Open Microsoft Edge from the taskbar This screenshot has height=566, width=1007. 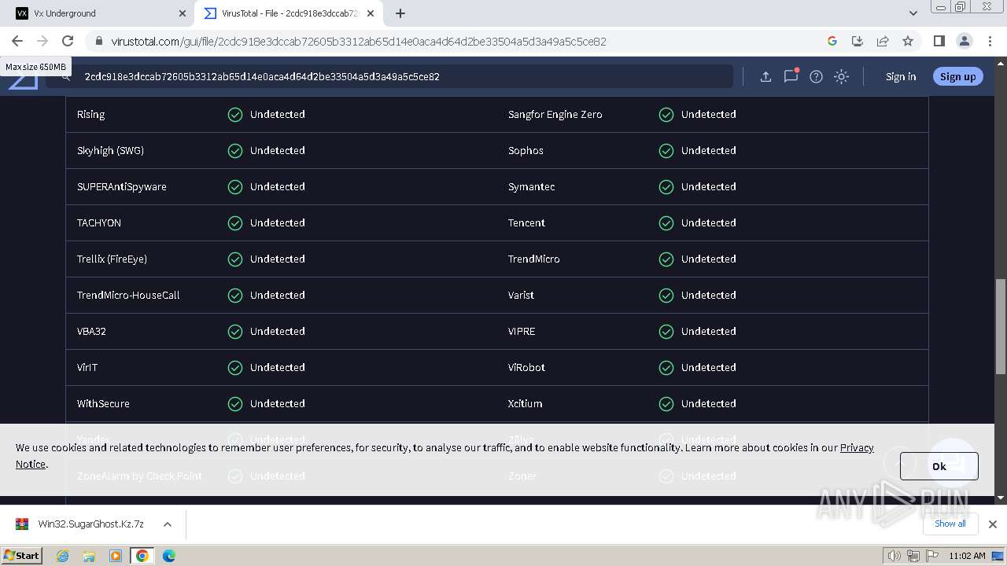pyautogui.click(x=168, y=556)
